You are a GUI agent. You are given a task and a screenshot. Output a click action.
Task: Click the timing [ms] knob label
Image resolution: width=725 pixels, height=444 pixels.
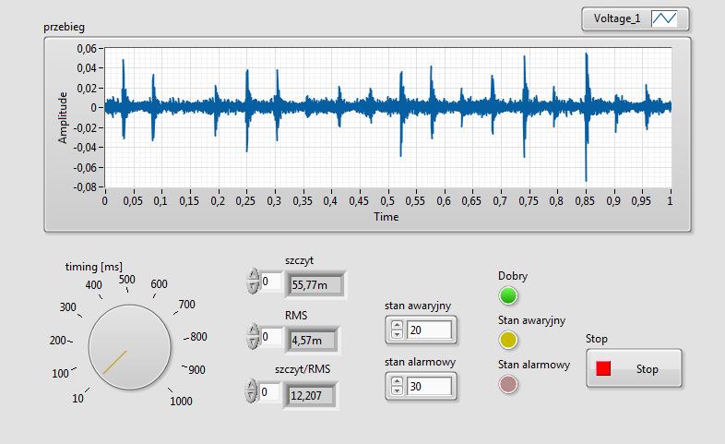click(94, 267)
